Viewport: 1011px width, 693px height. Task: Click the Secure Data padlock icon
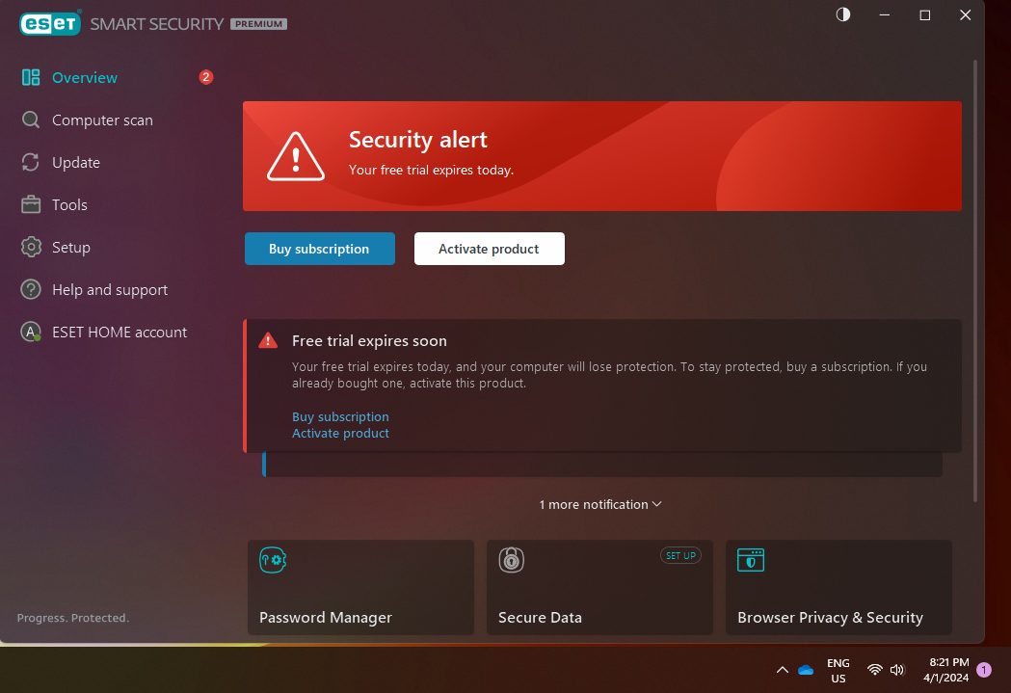coord(512,560)
